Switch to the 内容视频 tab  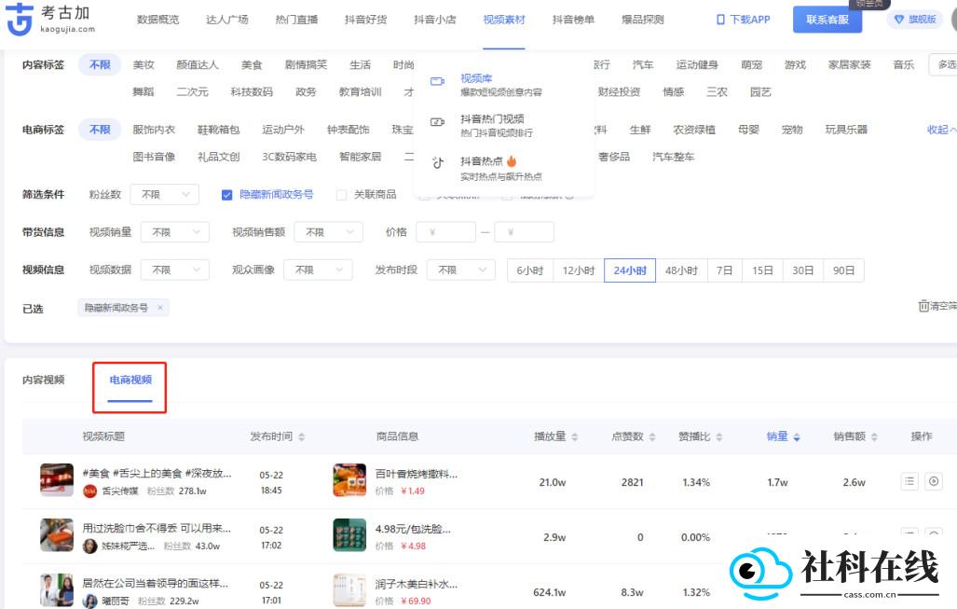tap(44, 380)
